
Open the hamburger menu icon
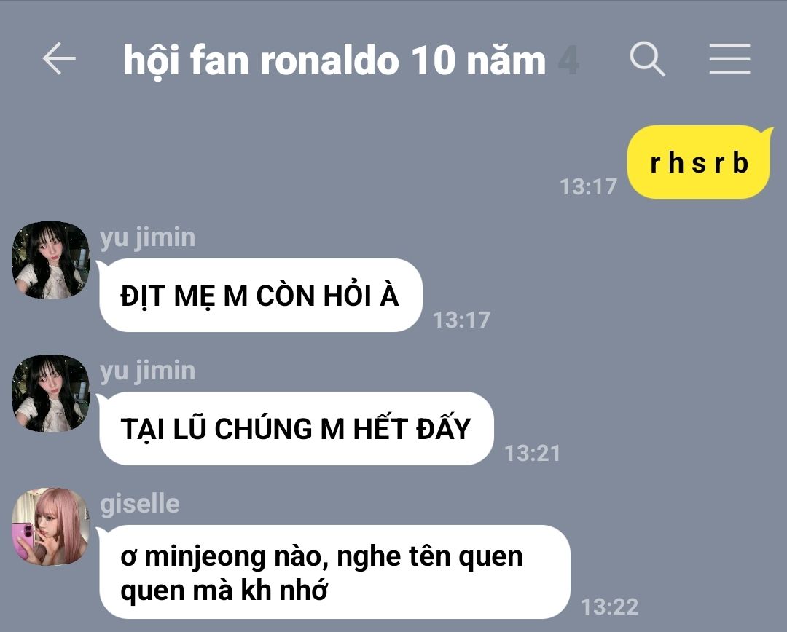point(729,59)
